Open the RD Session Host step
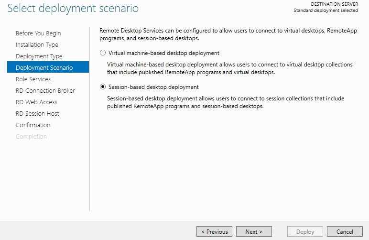The image size is (369, 240). pos(37,114)
